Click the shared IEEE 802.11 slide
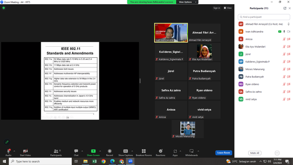293x165 pixels. click(70, 81)
